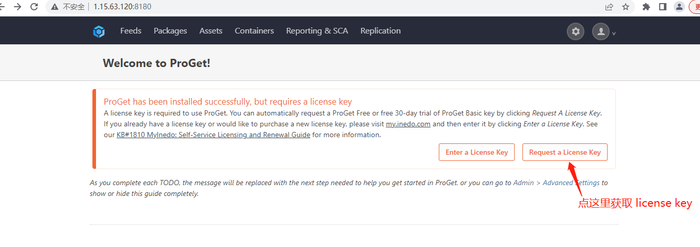Click the ProGet logo icon

[99, 31]
